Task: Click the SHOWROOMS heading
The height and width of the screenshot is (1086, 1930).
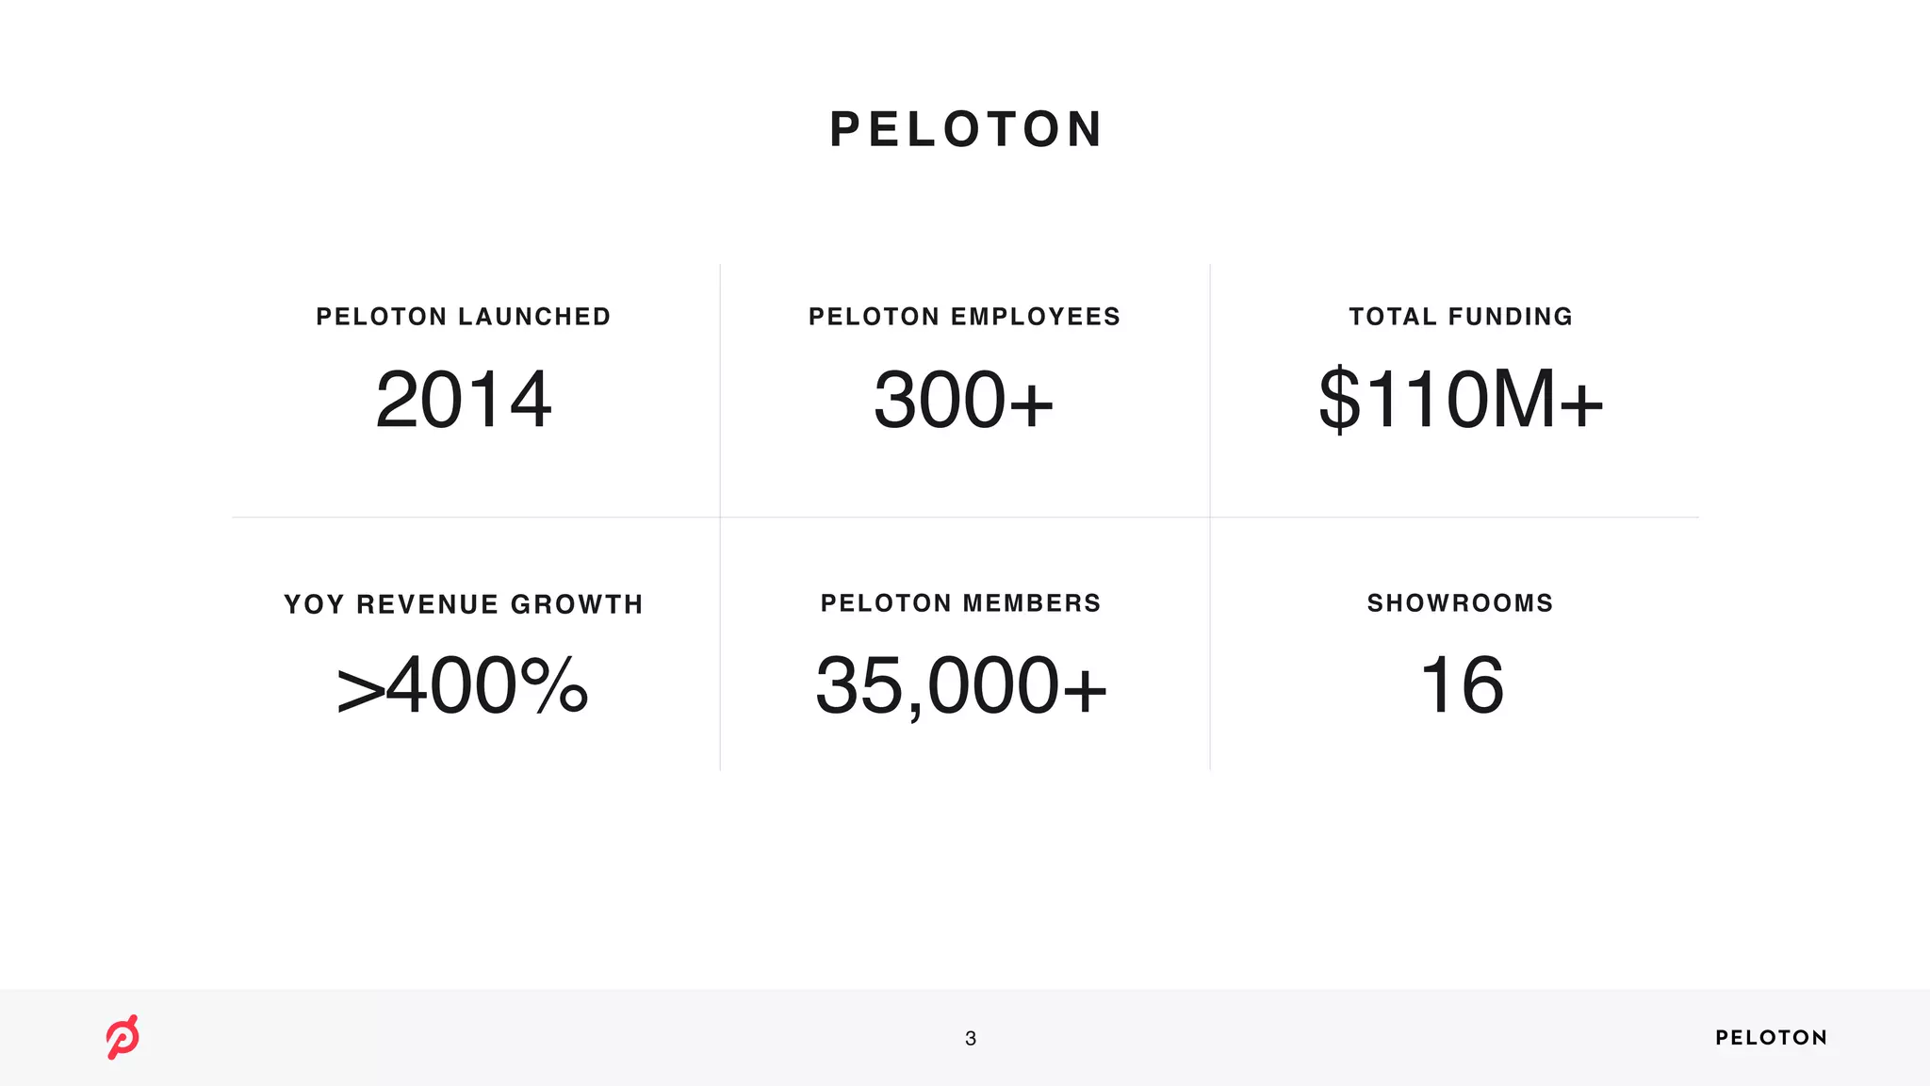Action: point(1461,603)
